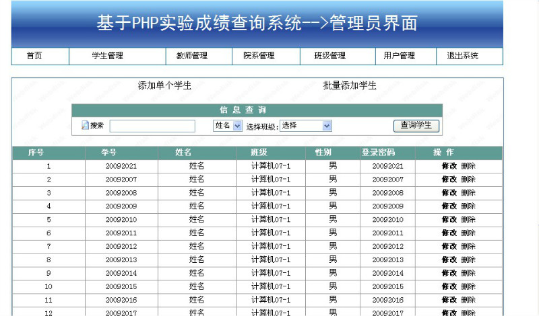Click 删除 for student 20092008
Viewport: 539px width, 316px height.
click(468, 193)
